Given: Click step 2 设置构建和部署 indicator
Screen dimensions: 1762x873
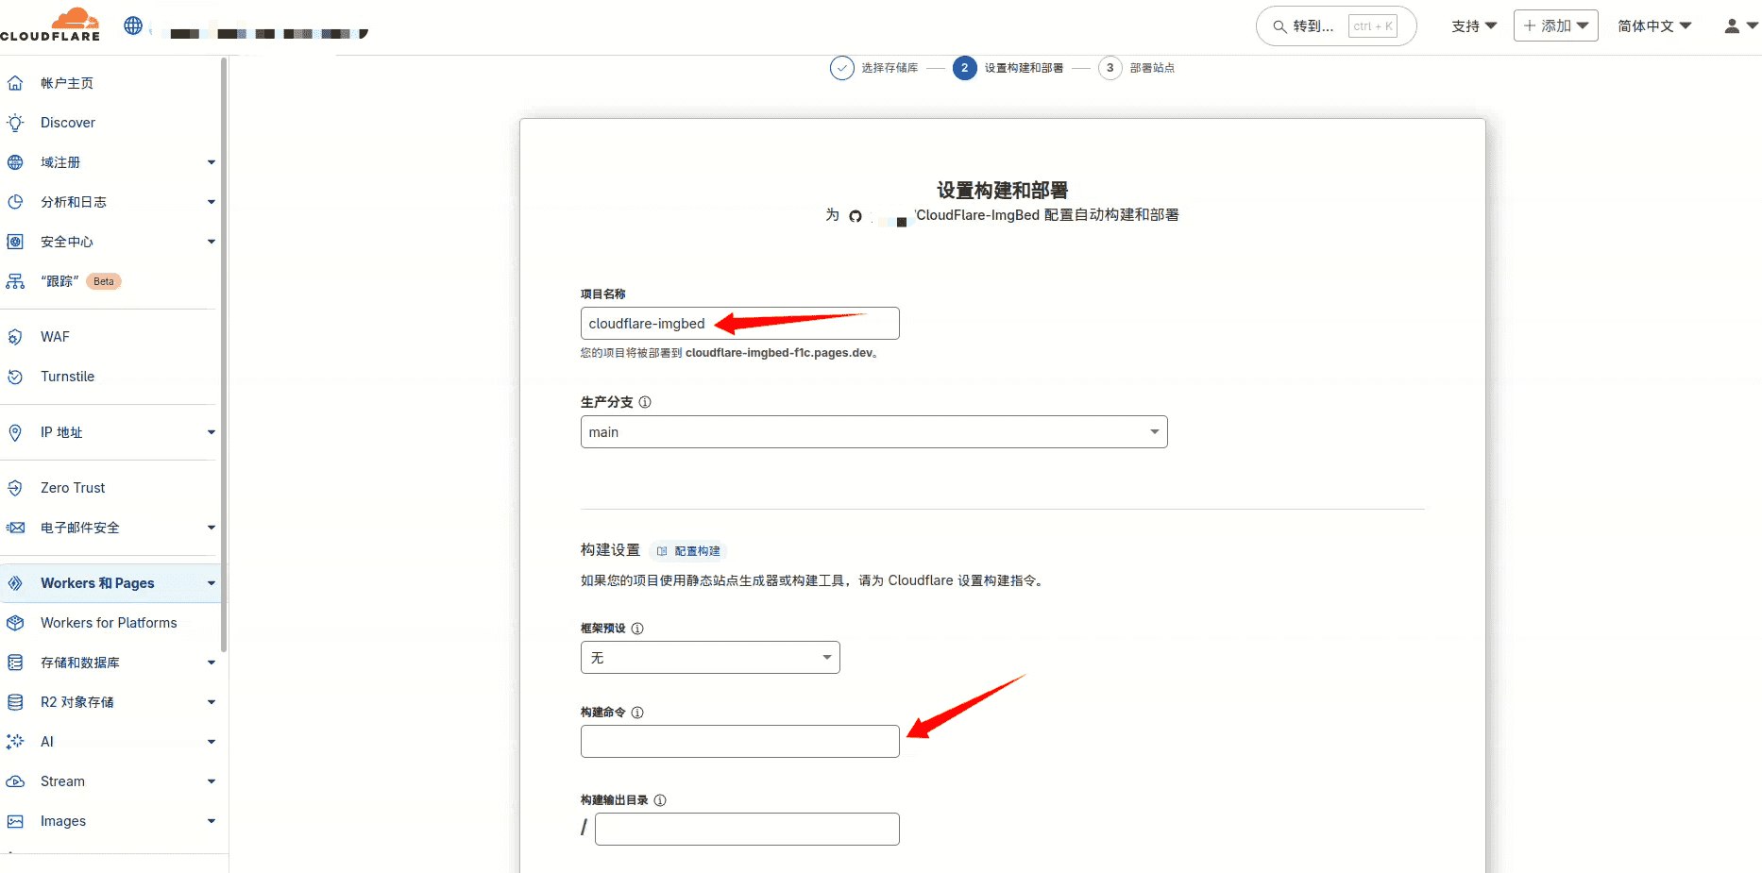Looking at the screenshot, I should [1008, 68].
